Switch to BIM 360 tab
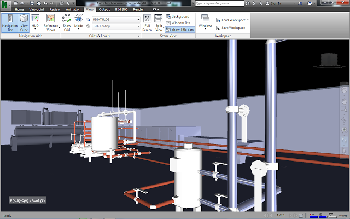The image size is (350, 219). (121, 9)
